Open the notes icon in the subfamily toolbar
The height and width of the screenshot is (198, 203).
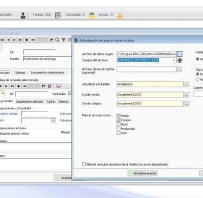pos(49,86)
